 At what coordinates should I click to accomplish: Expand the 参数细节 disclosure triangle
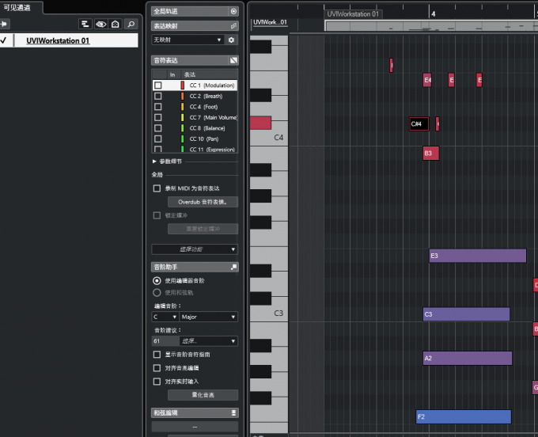pyautogui.click(x=154, y=161)
